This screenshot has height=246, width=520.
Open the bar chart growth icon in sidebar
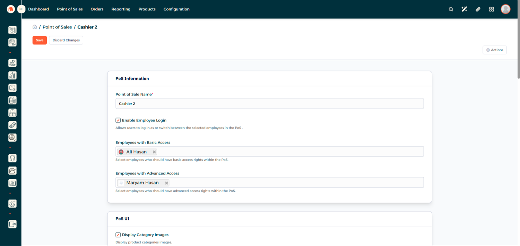point(12,75)
